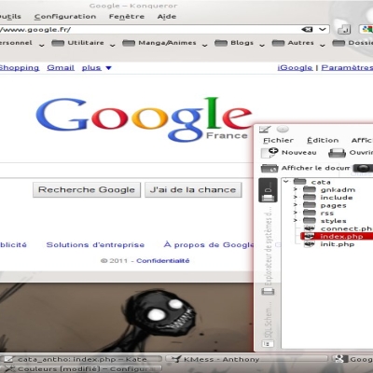
Task: Expand the gnkadm folder
Action: pyautogui.click(x=296, y=189)
